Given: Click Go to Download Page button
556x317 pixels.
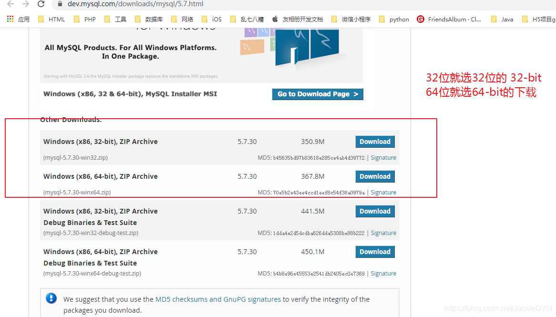Looking at the screenshot, I should [318, 94].
